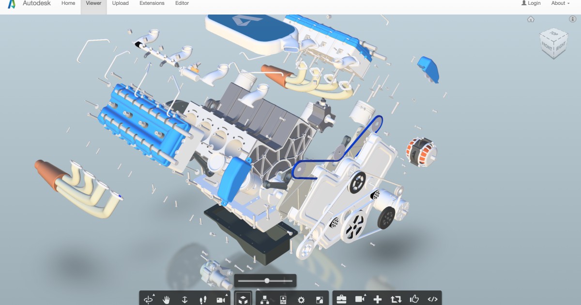Click the embed code icon
This screenshot has width=581, height=305.
(x=433, y=299)
